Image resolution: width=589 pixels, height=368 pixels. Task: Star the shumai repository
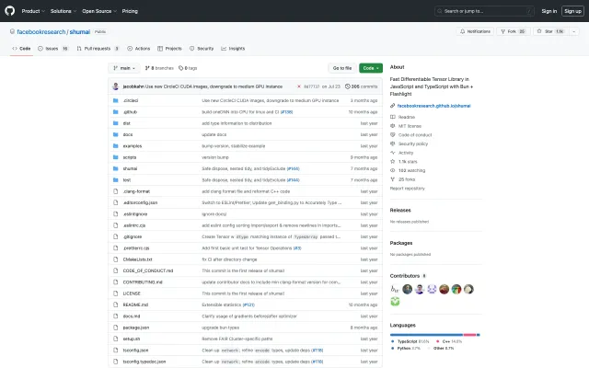(550, 31)
